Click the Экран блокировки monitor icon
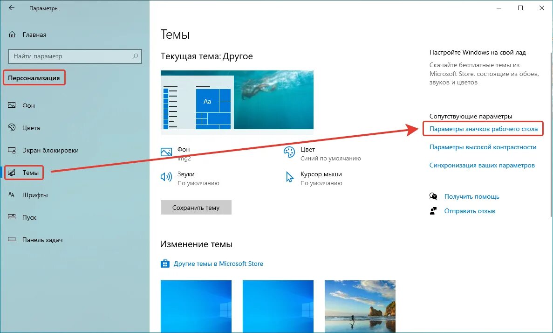The height and width of the screenshot is (333, 553). 12,150
